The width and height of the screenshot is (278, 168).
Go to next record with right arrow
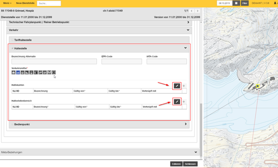coord(198,11)
